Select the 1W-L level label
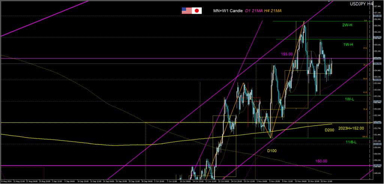Viewport: 384px width, 184px height. coord(350,99)
